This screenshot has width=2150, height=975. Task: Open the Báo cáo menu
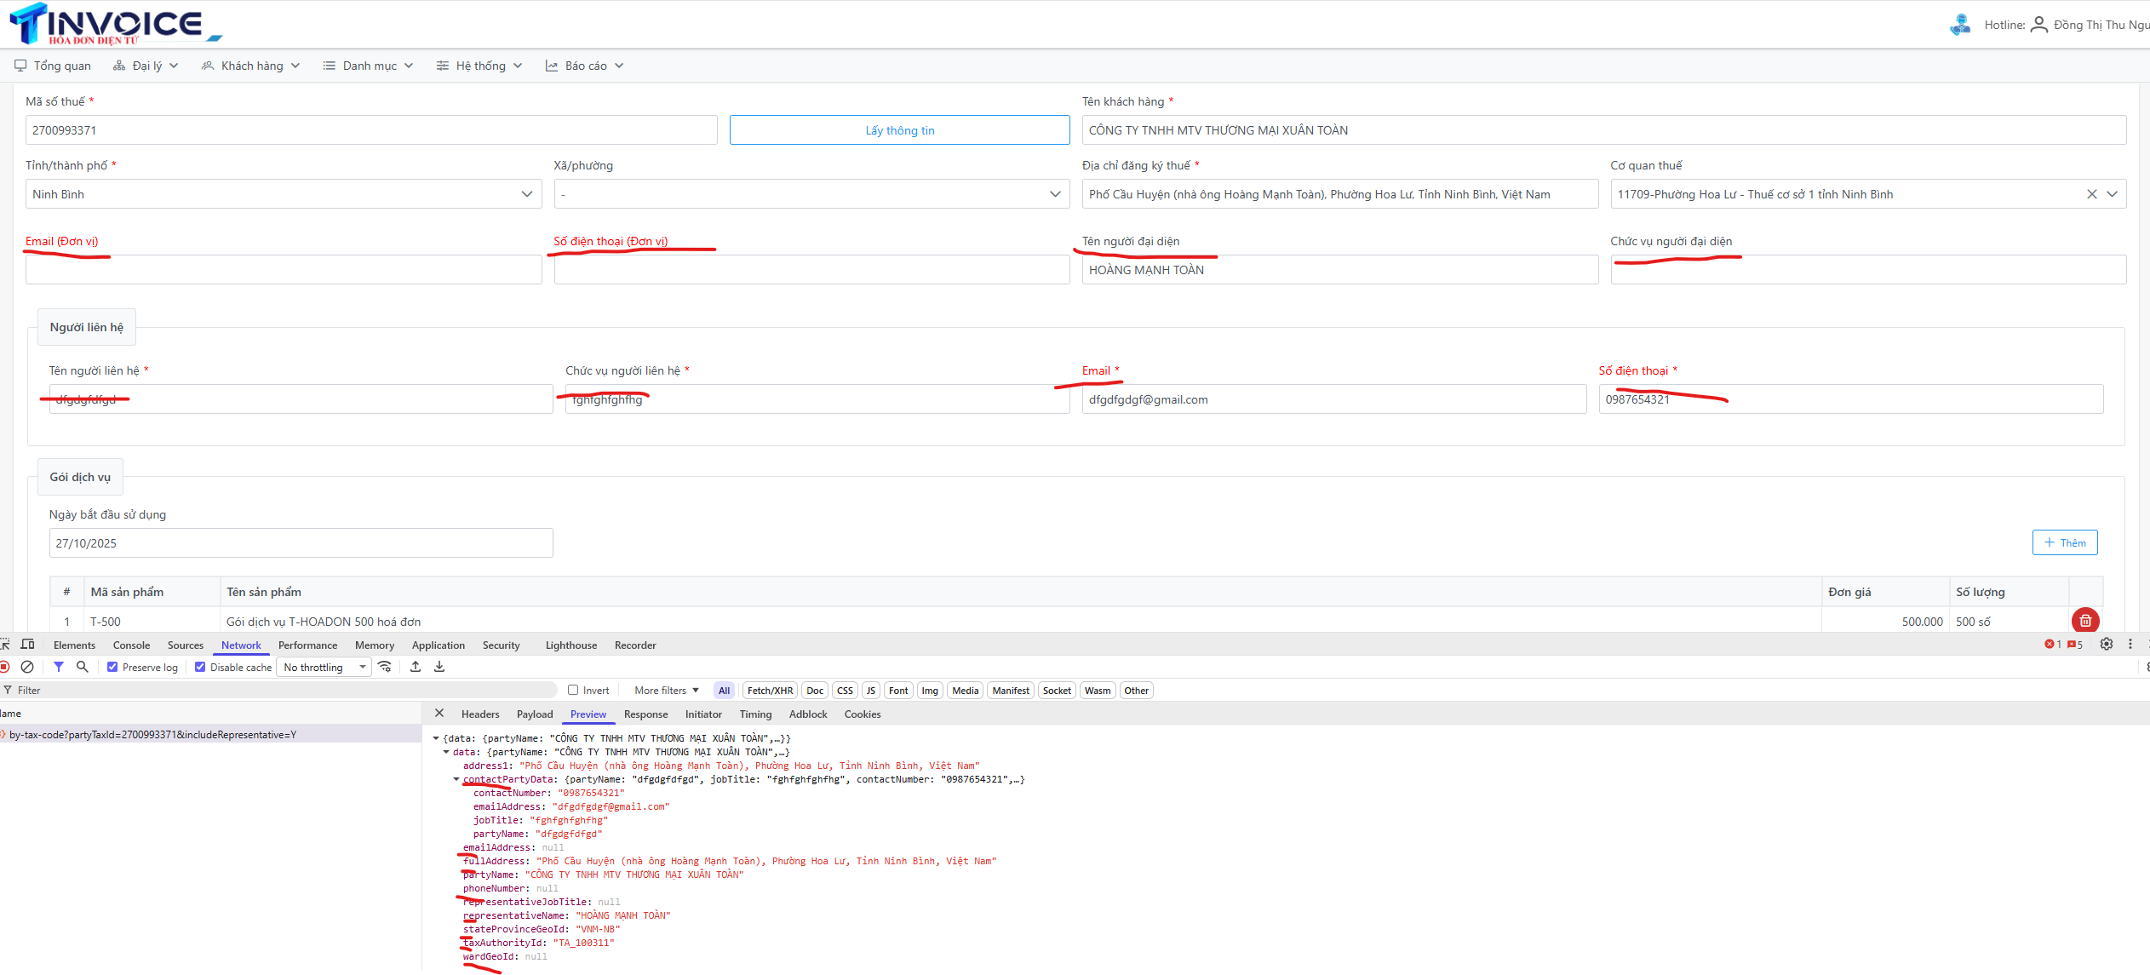pyautogui.click(x=585, y=66)
